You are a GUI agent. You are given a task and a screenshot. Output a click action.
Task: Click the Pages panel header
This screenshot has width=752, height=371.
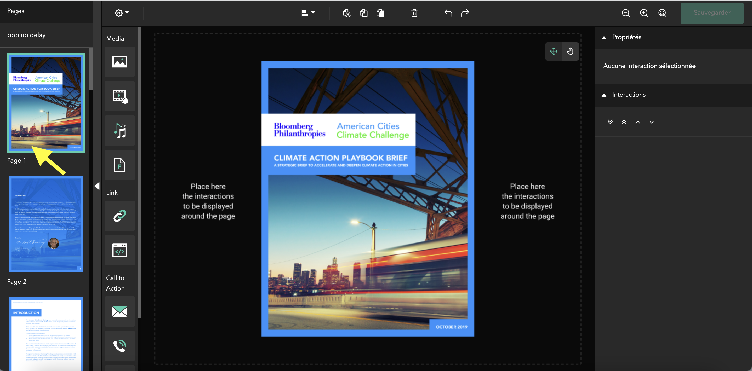click(x=47, y=11)
